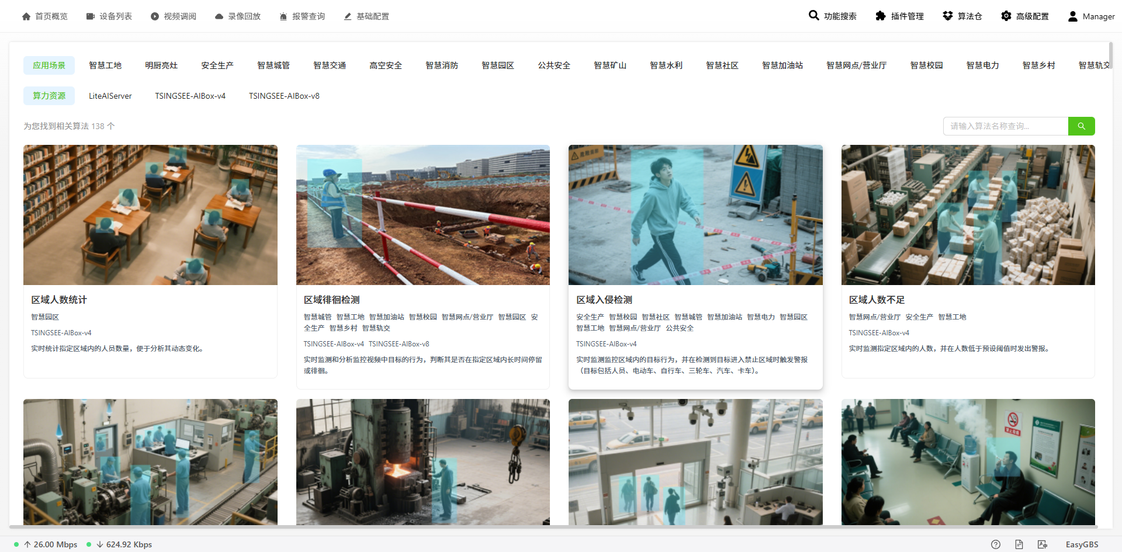Click the 首页概览 menu label

[x=51, y=16]
